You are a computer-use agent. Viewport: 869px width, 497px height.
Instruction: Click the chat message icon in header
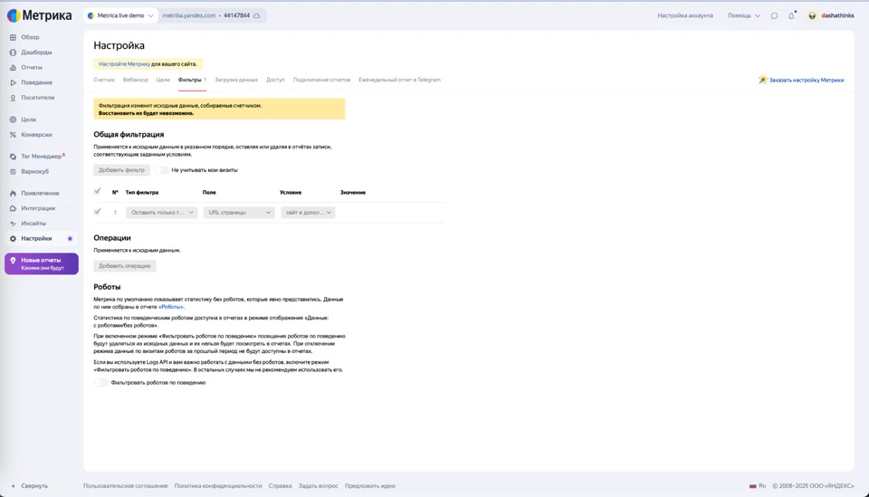click(774, 15)
